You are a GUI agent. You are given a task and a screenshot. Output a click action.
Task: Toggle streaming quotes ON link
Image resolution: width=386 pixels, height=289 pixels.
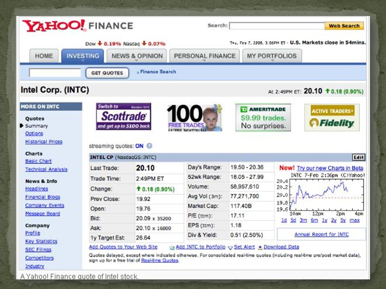point(139,146)
